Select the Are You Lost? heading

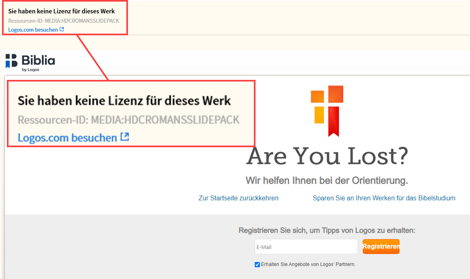click(x=327, y=156)
